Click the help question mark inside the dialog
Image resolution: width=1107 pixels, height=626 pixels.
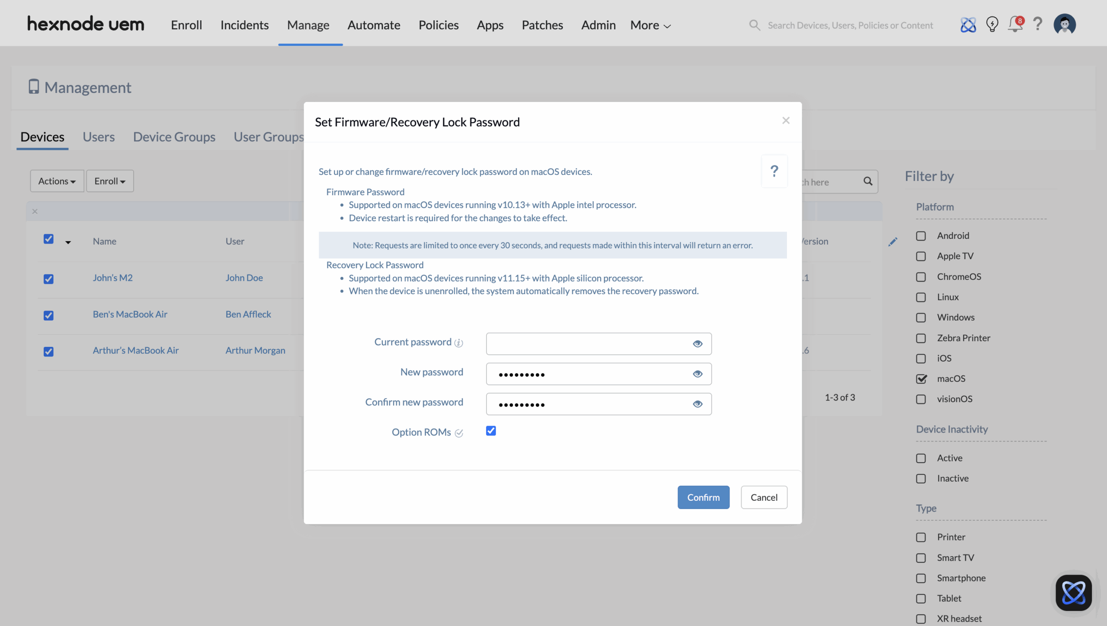point(774,171)
